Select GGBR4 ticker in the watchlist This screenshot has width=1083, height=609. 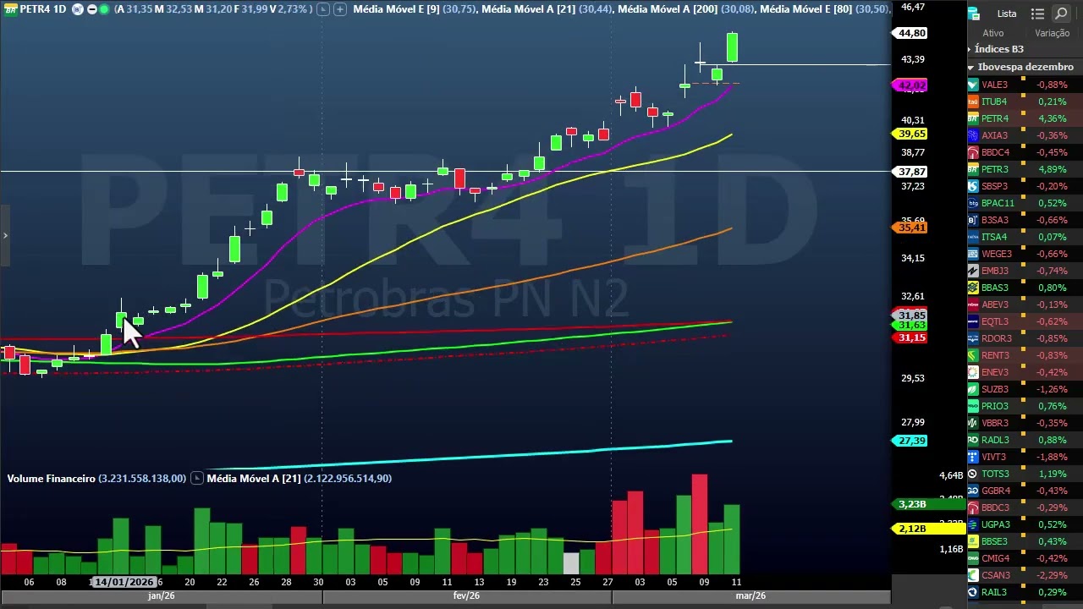coord(996,491)
